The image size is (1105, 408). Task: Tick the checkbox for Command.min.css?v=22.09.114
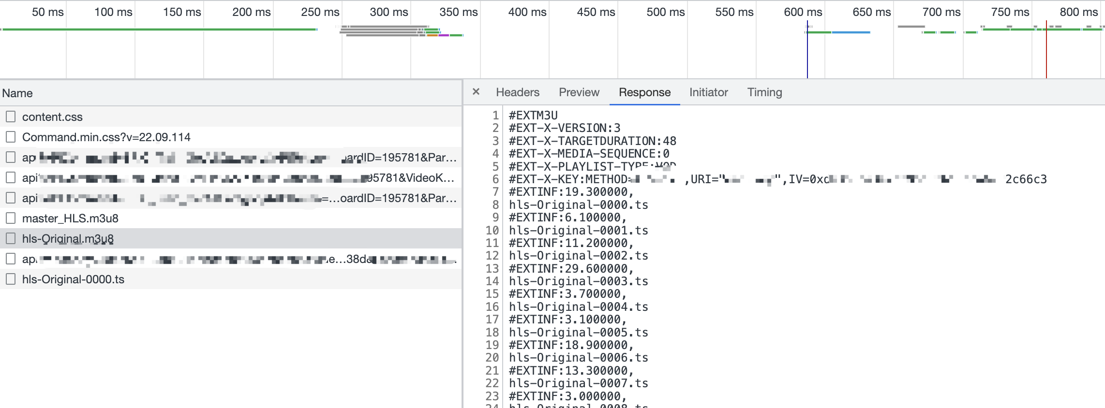pos(11,137)
